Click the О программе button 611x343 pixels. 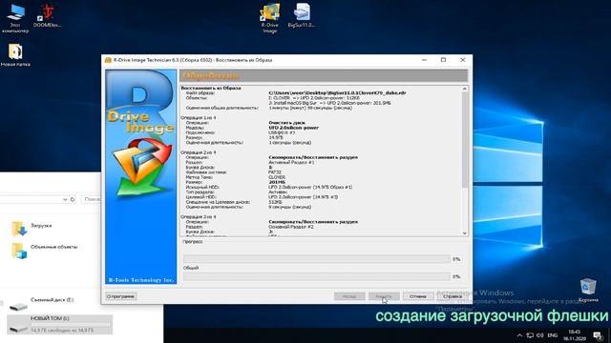121,296
